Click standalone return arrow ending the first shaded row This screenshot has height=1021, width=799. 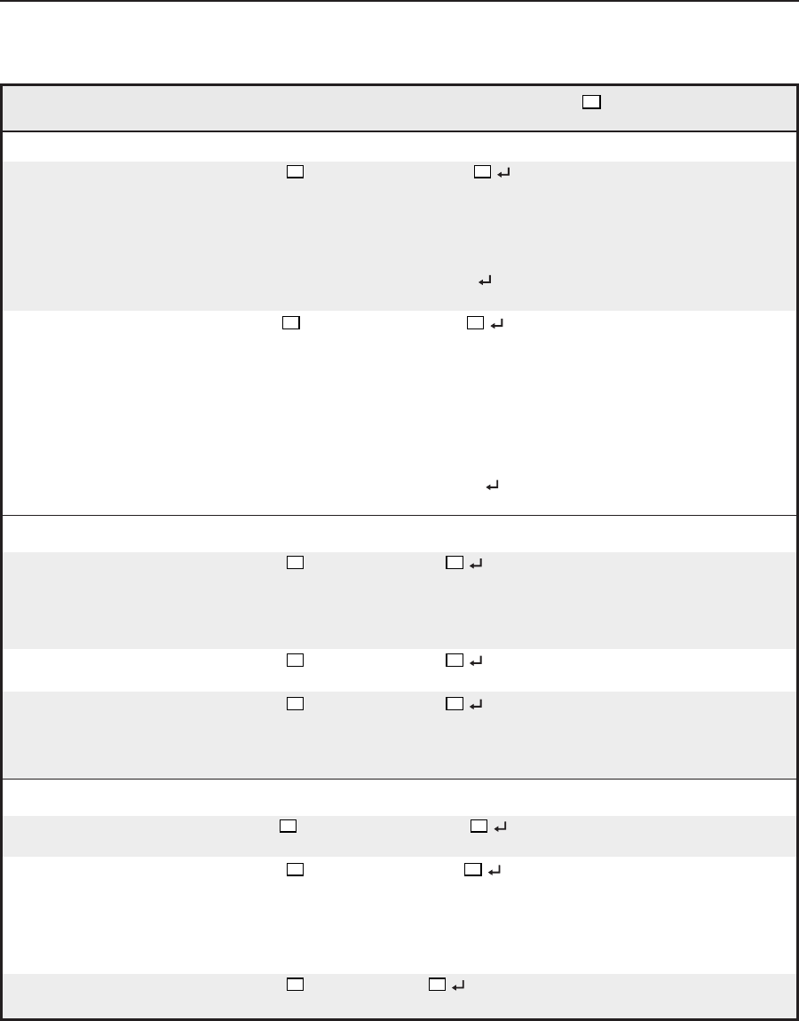(485, 281)
